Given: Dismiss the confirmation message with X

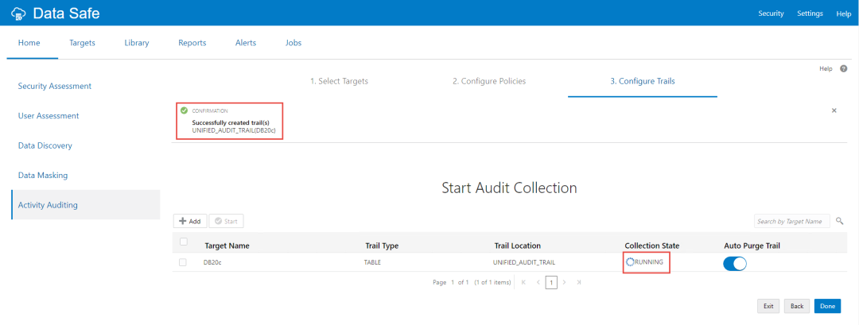Looking at the screenshot, I should click(834, 110).
